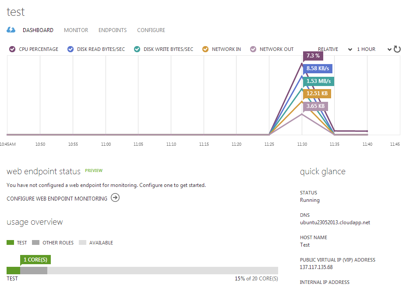Go to the Configure tab

pos(151,30)
